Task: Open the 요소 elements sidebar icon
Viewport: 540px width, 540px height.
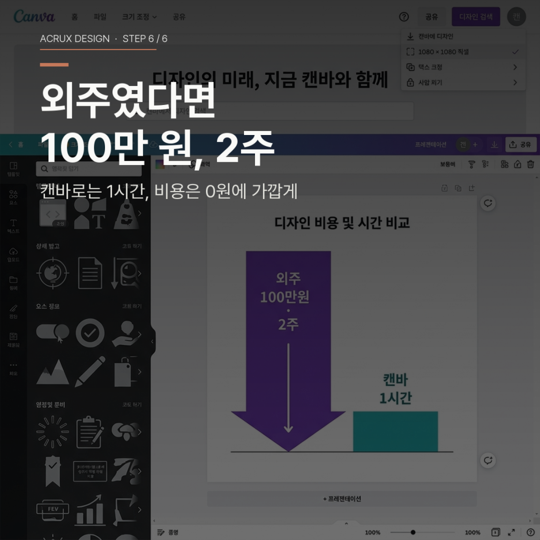Action: click(x=13, y=197)
